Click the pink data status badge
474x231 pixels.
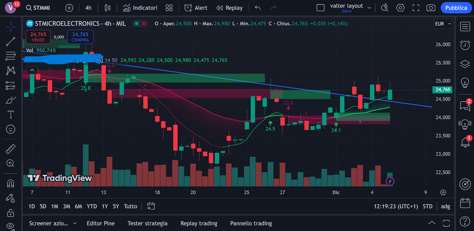[x=144, y=23]
